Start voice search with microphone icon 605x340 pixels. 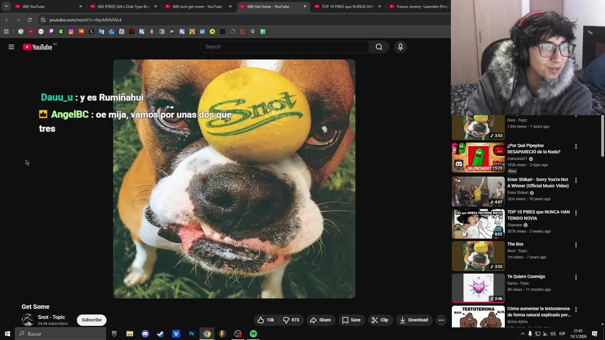[400, 47]
